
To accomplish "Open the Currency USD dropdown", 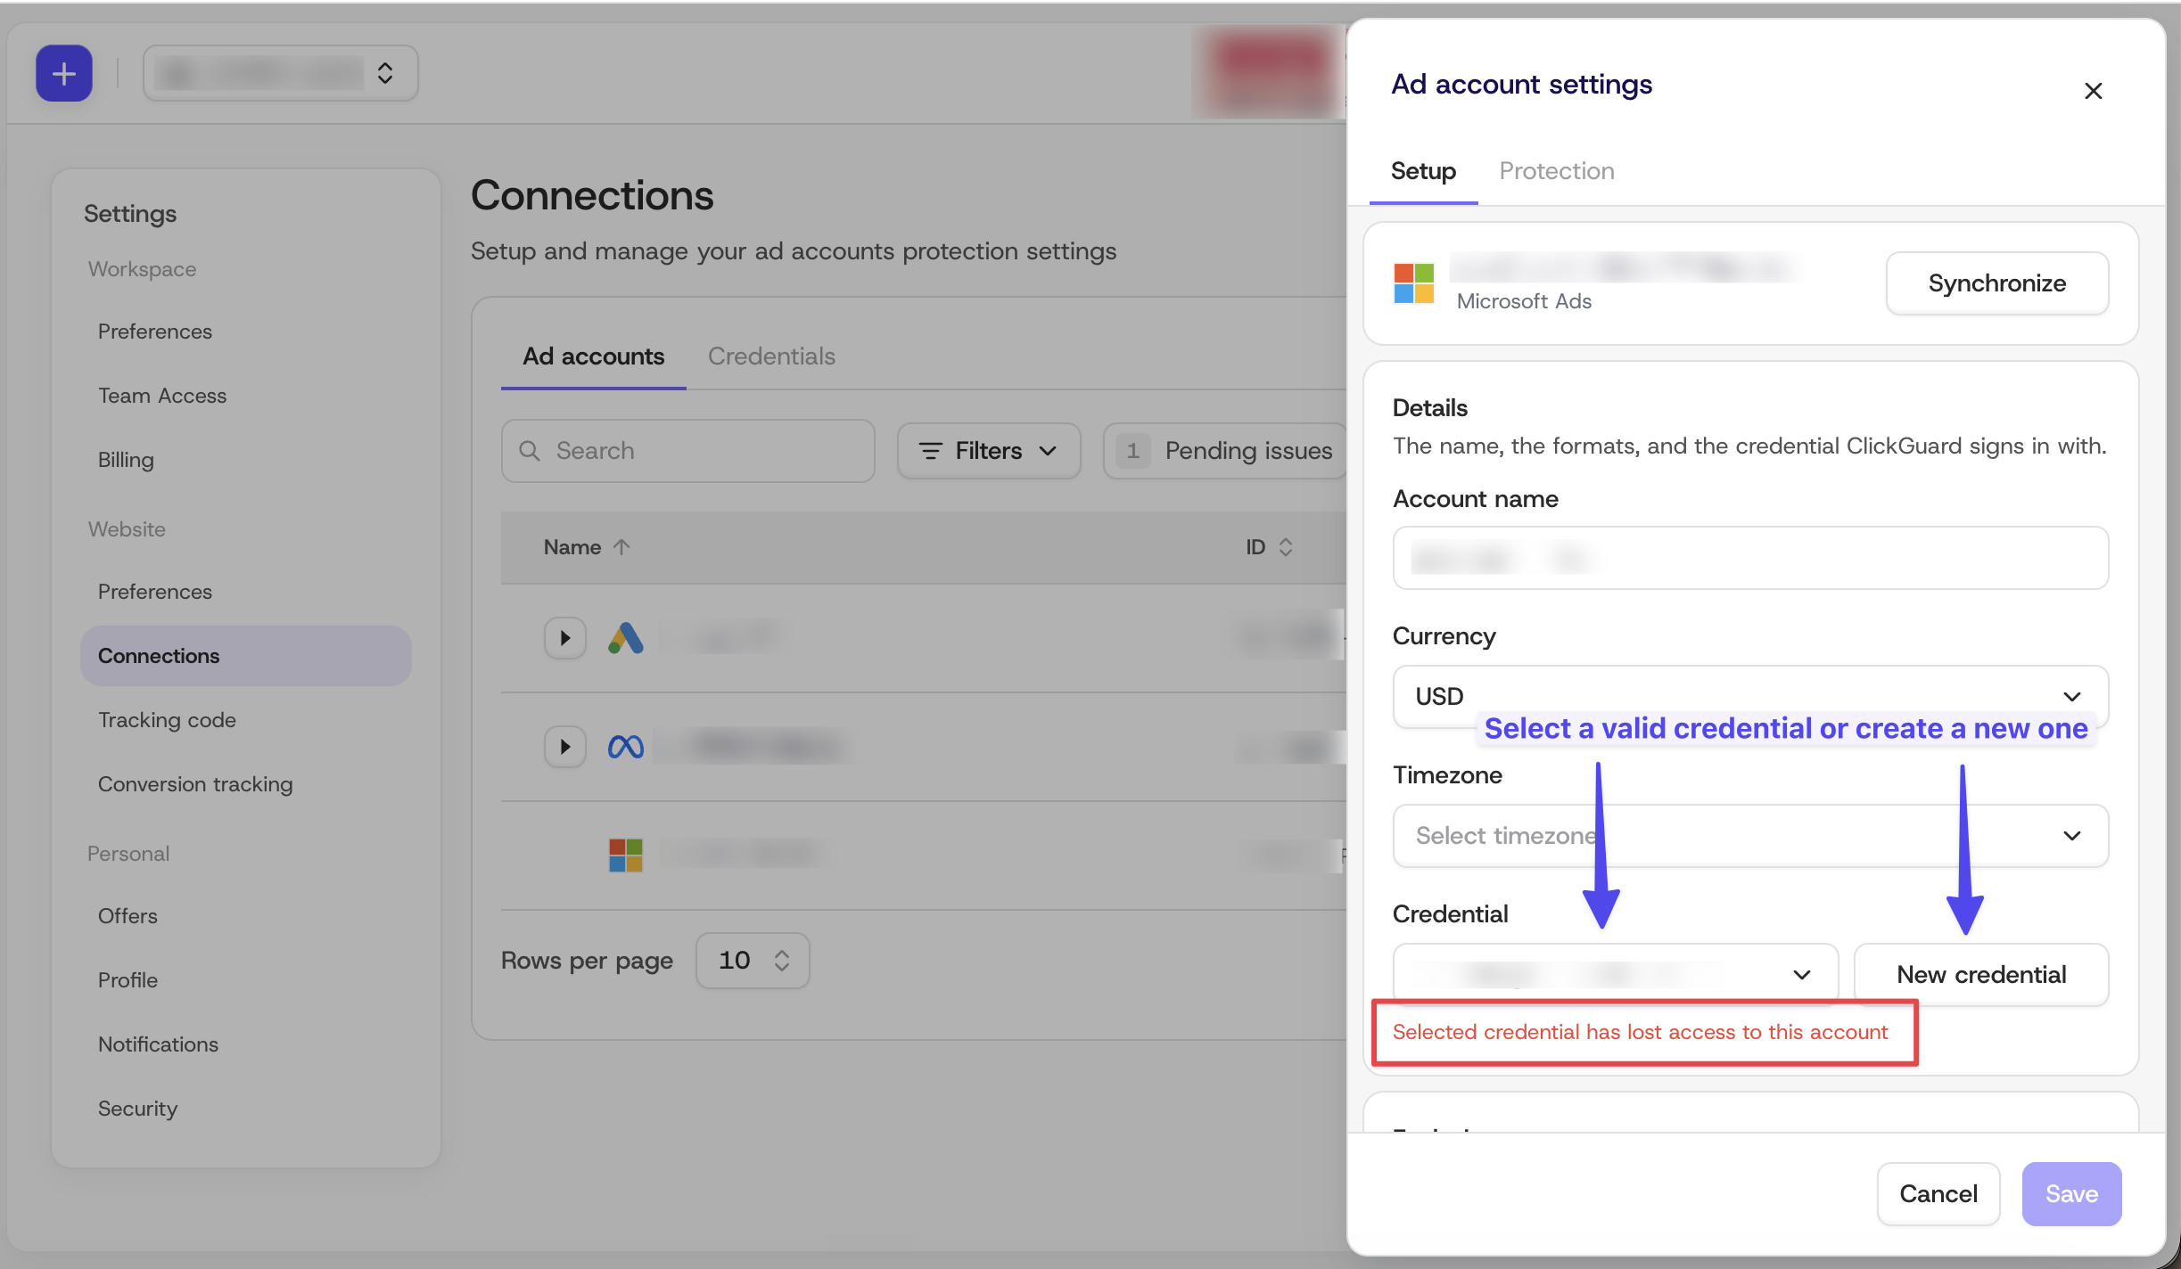I will pyautogui.click(x=1749, y=696).
